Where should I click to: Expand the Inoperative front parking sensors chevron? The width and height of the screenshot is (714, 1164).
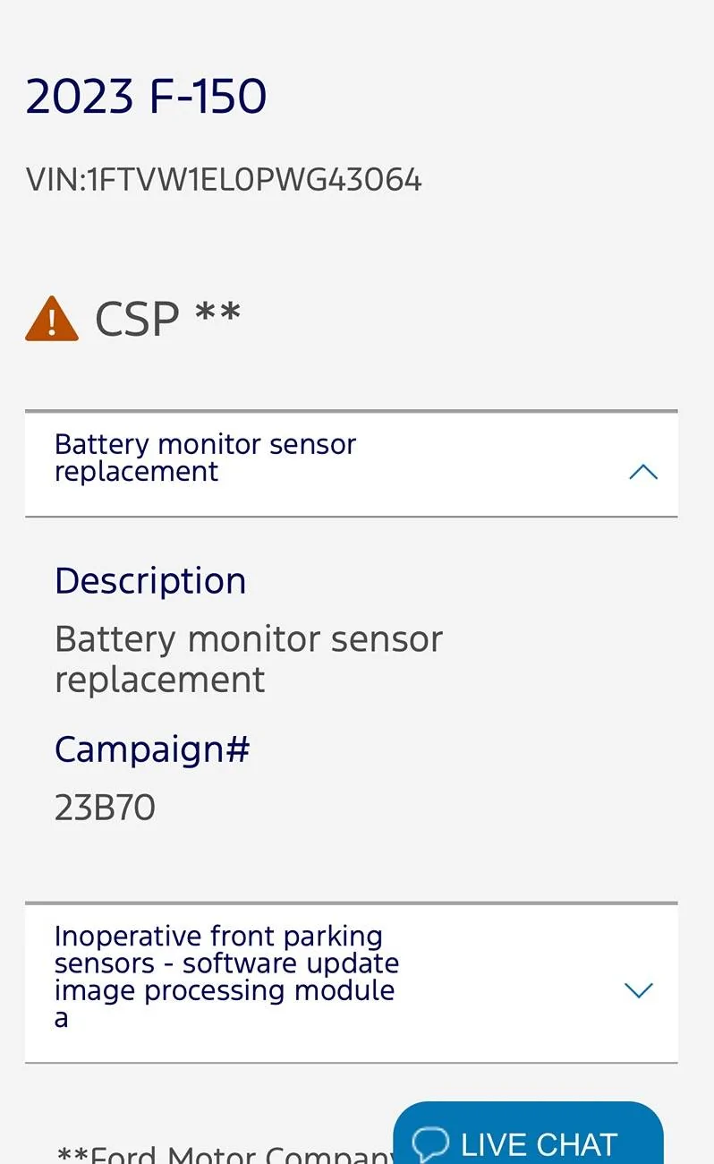638,989
